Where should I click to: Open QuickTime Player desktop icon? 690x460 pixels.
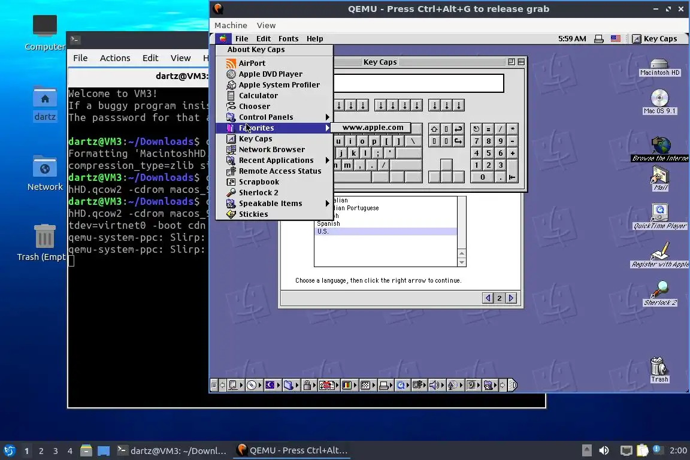[659, 217]
